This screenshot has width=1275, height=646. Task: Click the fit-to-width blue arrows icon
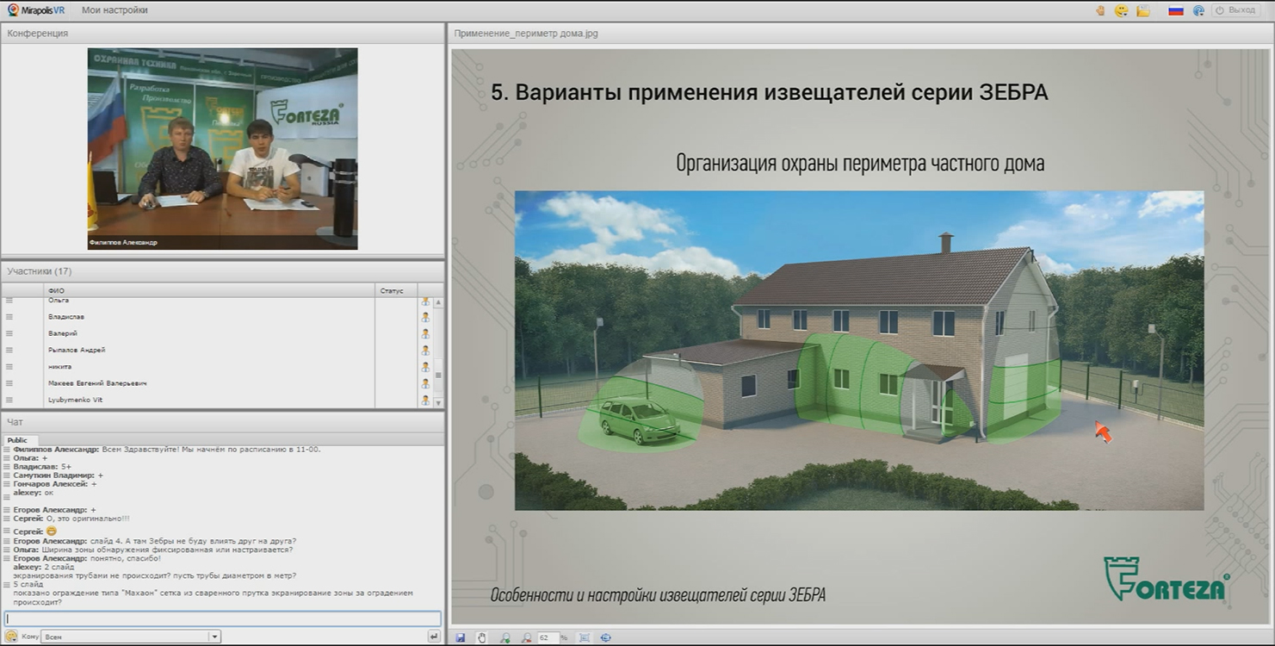tap(606, 637)
